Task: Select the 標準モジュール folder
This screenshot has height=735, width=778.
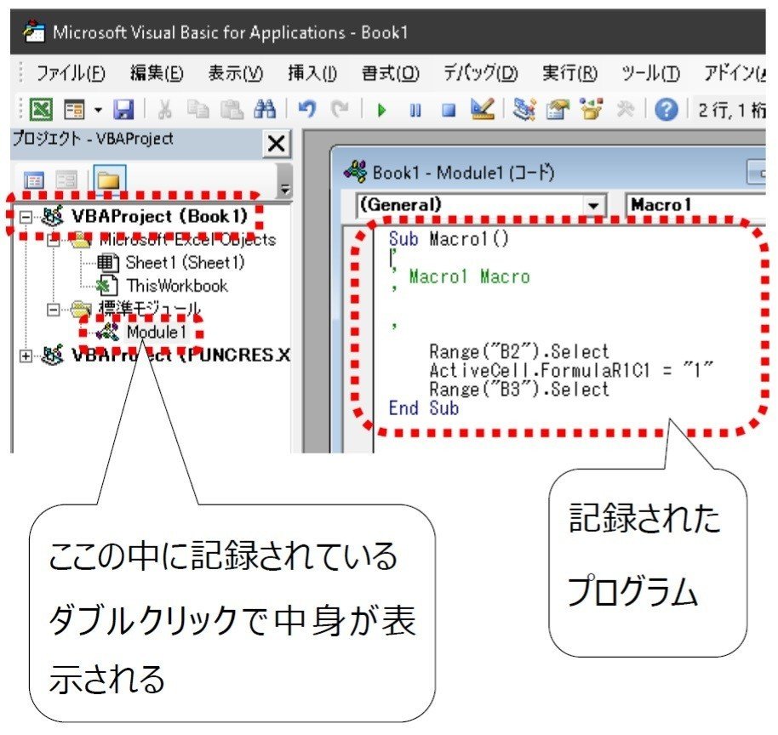Action: tap(150, 309)
